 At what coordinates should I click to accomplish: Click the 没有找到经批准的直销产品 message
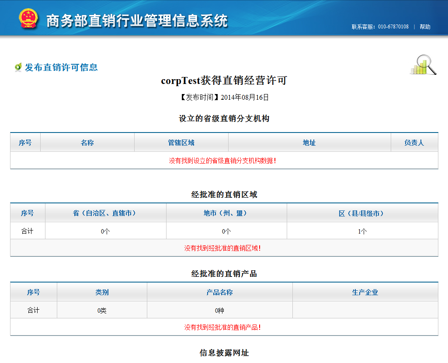click(x=222, y=327)
